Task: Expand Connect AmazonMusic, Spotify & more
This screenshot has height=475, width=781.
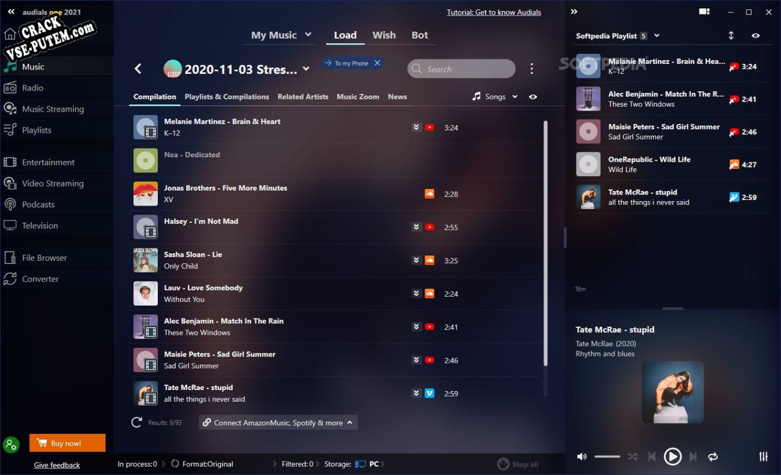Action: point(350,423)
